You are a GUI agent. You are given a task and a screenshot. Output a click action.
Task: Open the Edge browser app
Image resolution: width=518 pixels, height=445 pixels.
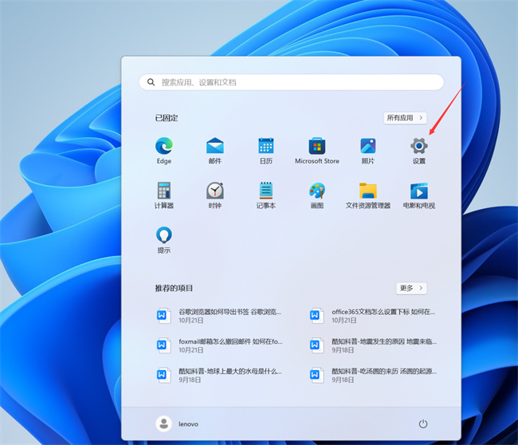164,151
